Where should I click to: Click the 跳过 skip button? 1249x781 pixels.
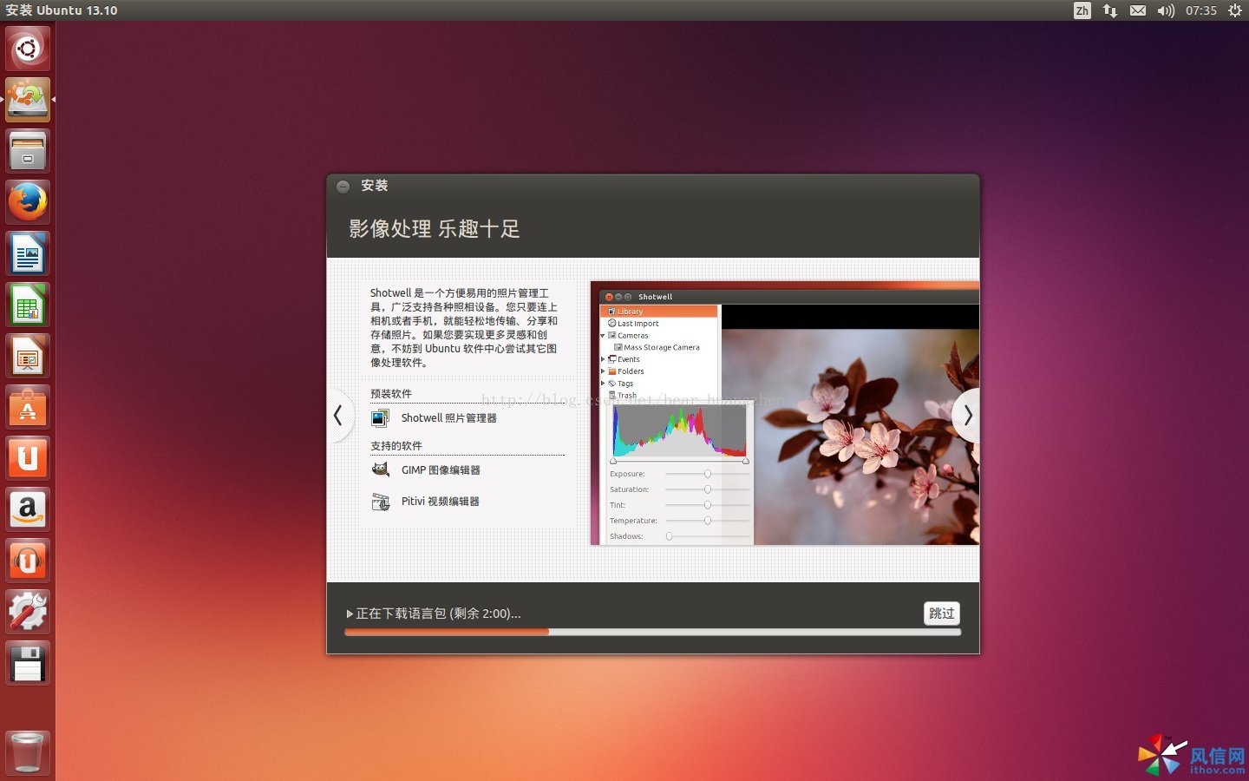pyautogui.click(x=942, y=614)
